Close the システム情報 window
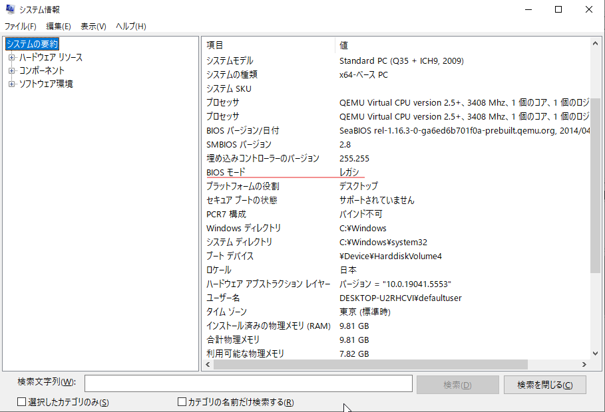This screenshot has width=605, height=412. tap(589, 9)
